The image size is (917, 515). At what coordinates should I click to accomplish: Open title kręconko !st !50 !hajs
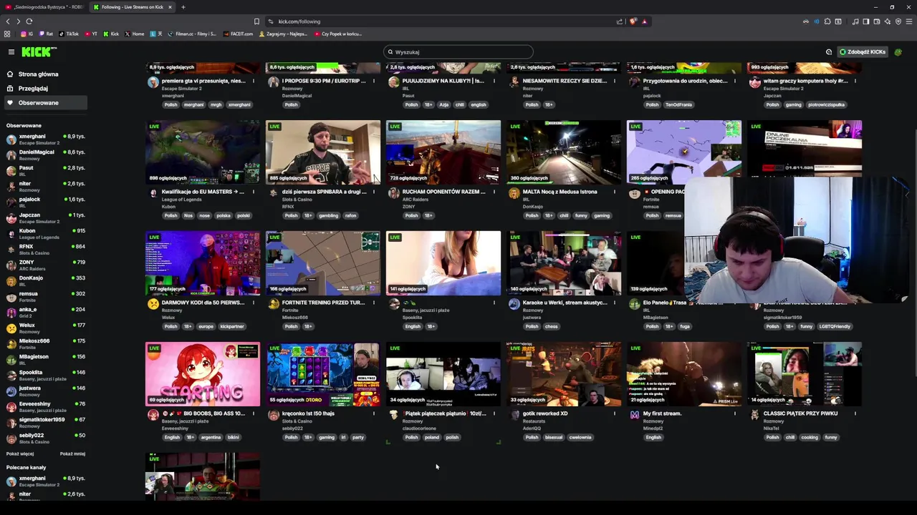pos(308,413)
